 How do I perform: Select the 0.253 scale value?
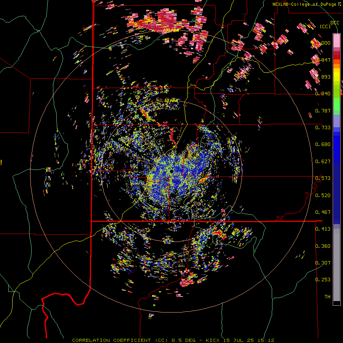[x=323, y=280]
